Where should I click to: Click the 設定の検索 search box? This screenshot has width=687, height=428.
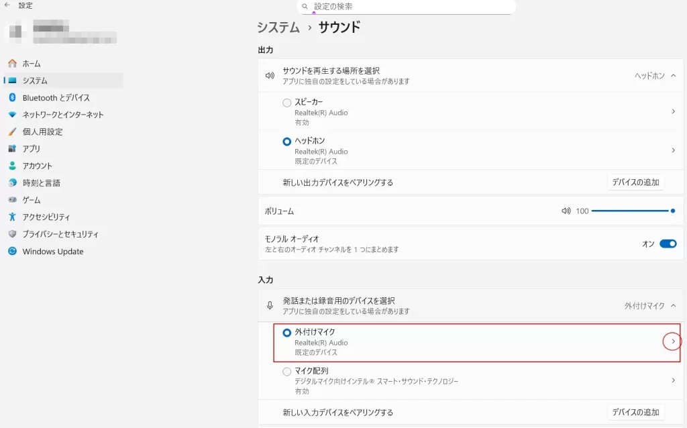pyautogui.click(x=406, y=7)
